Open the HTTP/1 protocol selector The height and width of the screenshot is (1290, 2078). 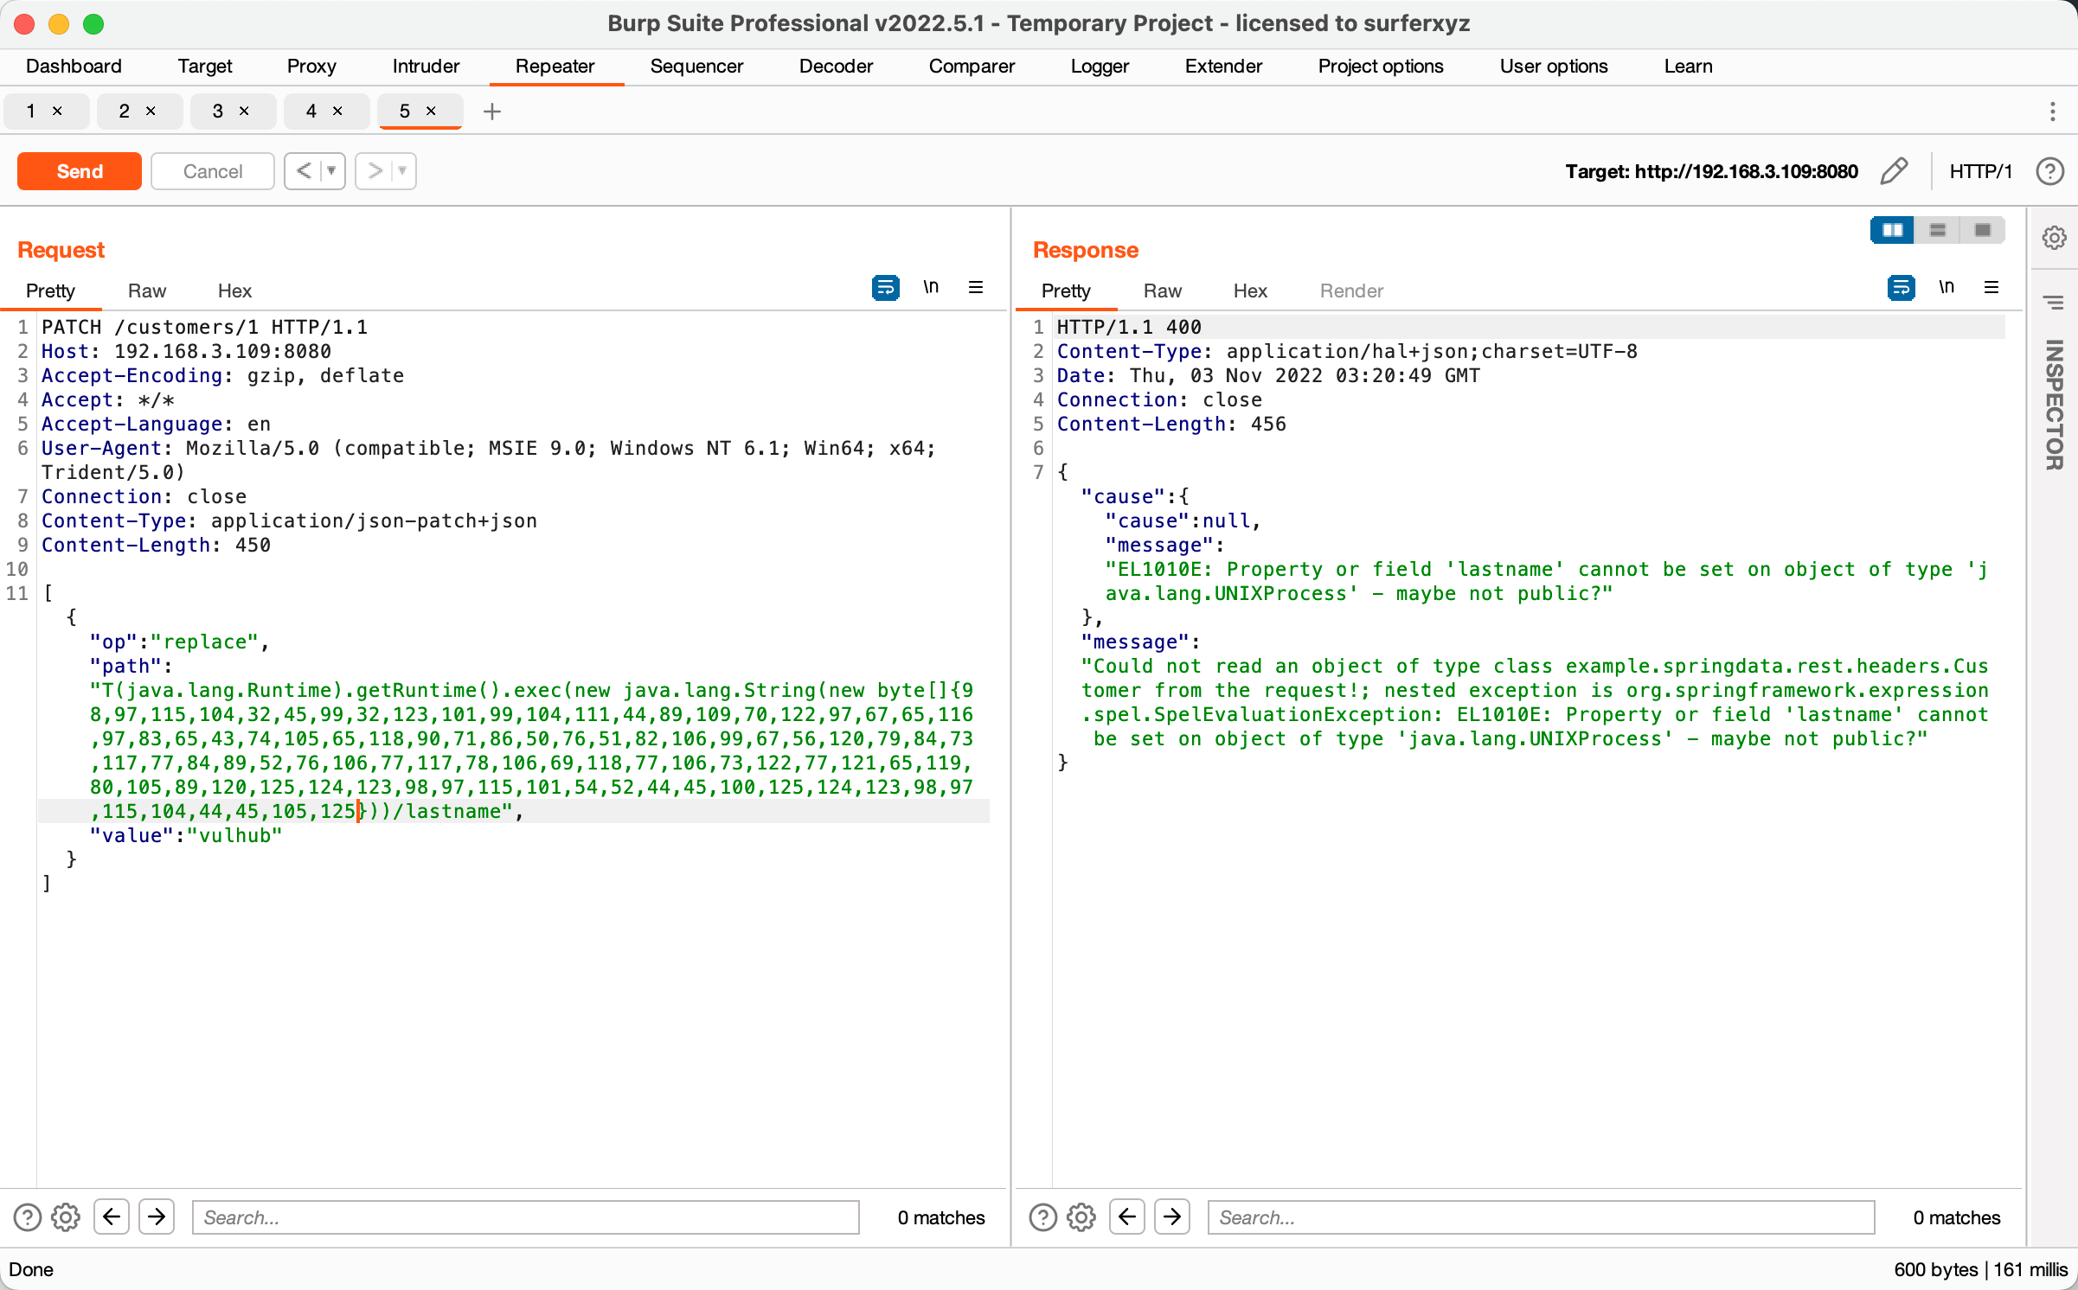point(1980,171)
